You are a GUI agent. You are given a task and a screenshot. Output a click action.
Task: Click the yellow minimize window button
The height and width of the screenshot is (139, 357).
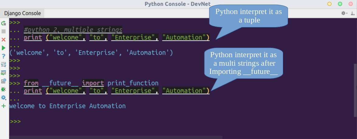(329, 4)
